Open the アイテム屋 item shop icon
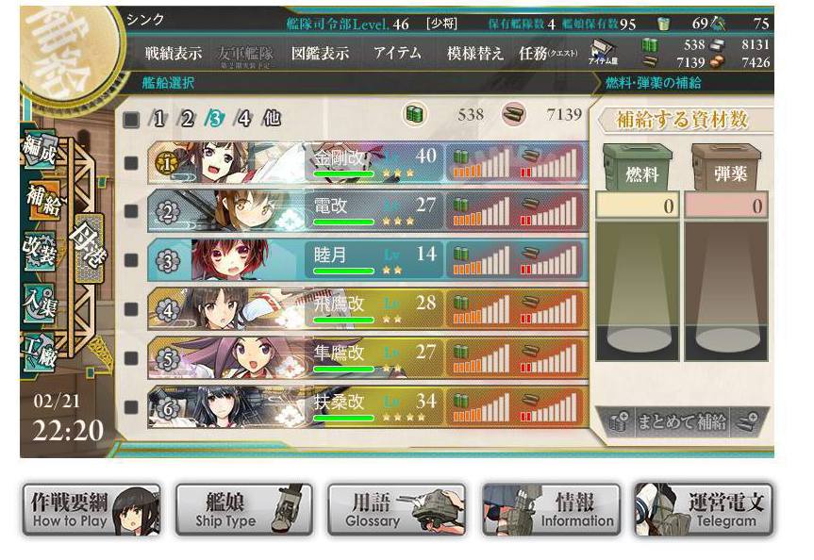This screenshot has width=814, height=560. pos(603,53)
